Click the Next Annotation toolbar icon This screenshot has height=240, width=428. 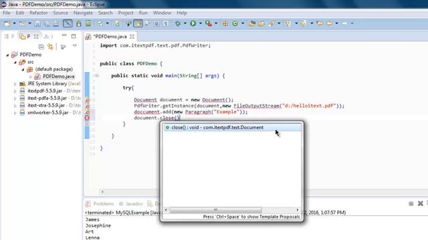(288, 24)
